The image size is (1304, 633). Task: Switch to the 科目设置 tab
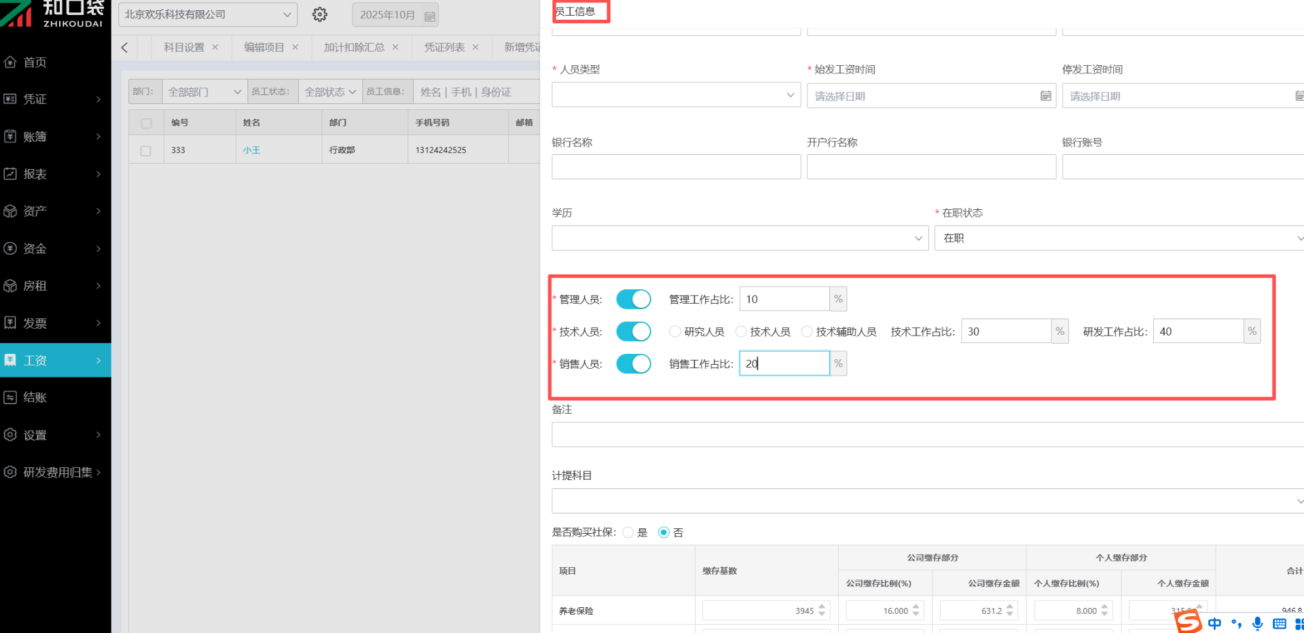click(183, 48)
